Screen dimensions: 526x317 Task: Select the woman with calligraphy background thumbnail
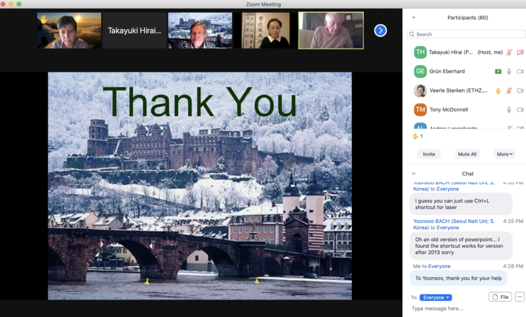point(265,30)
